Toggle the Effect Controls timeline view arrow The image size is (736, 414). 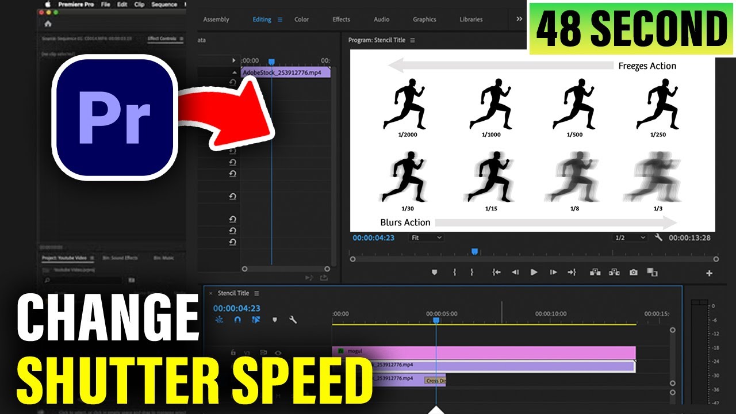point(233,60)
